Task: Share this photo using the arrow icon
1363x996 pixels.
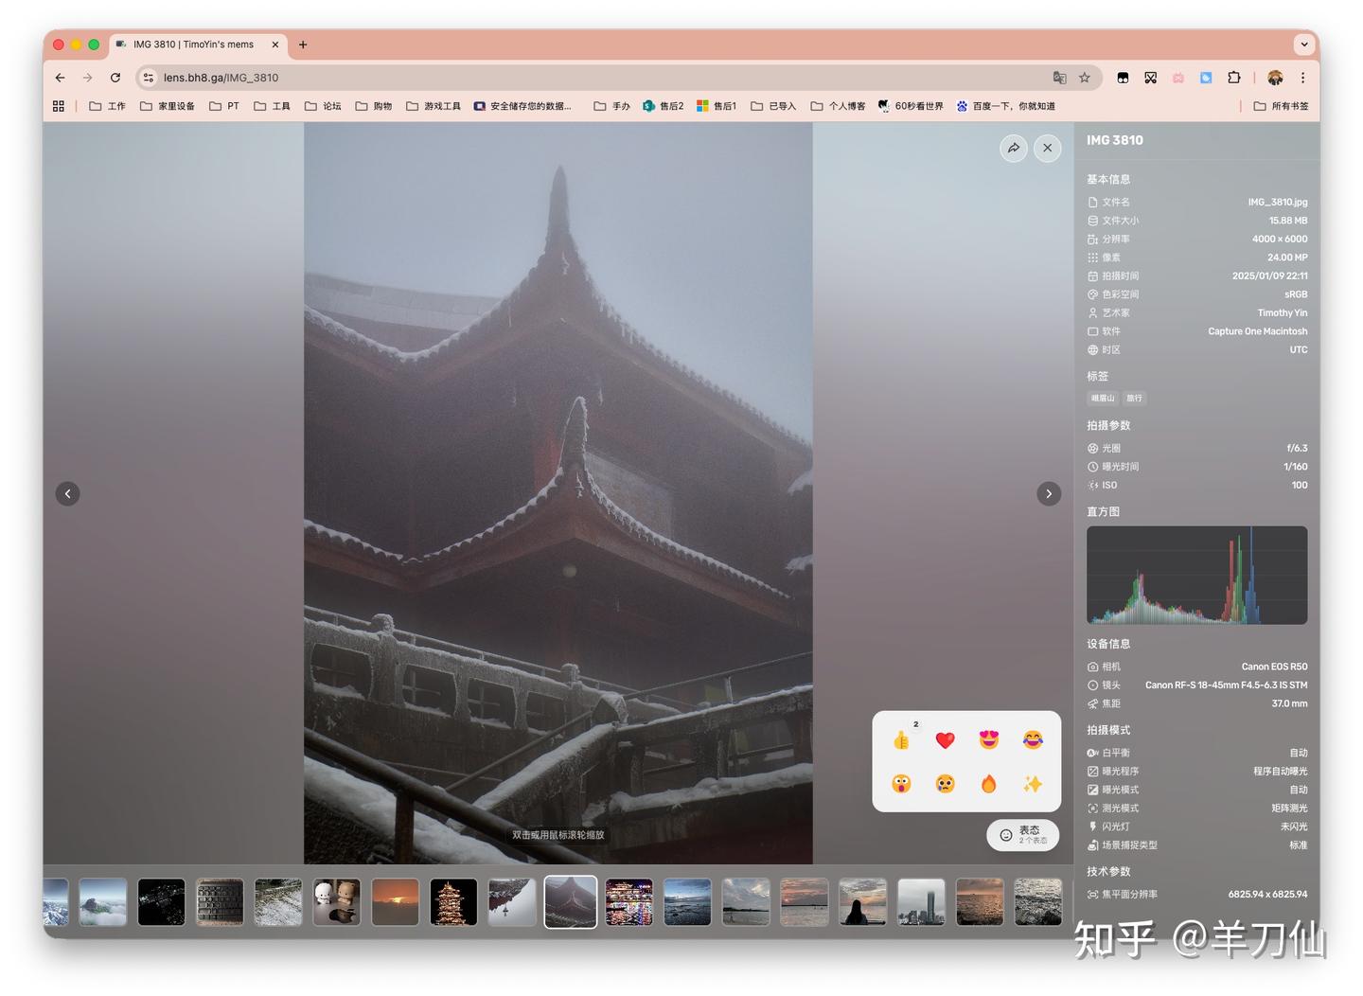Action: tap(1014, 148)
